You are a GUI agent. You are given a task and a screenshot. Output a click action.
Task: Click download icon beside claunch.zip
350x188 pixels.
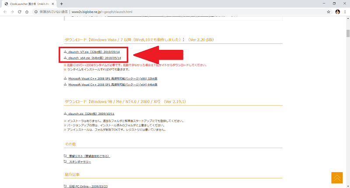pos(65,114)
